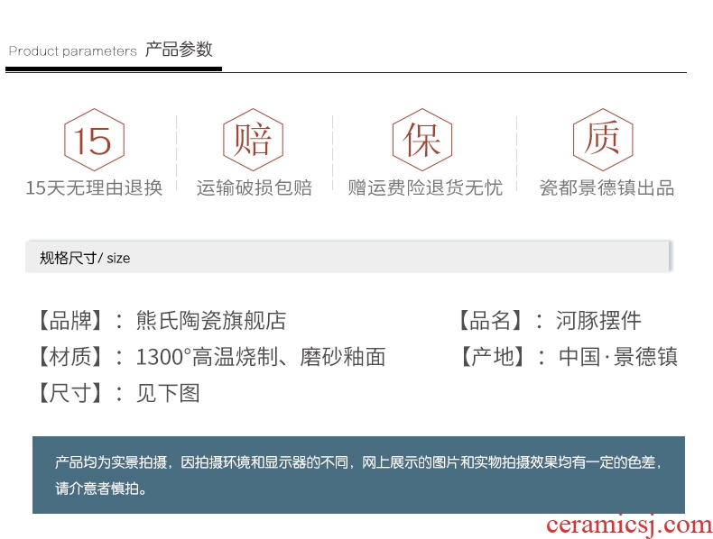713x539 pixels.
Task: Click the 【品牌】 brand label
Action: point(69,320)
